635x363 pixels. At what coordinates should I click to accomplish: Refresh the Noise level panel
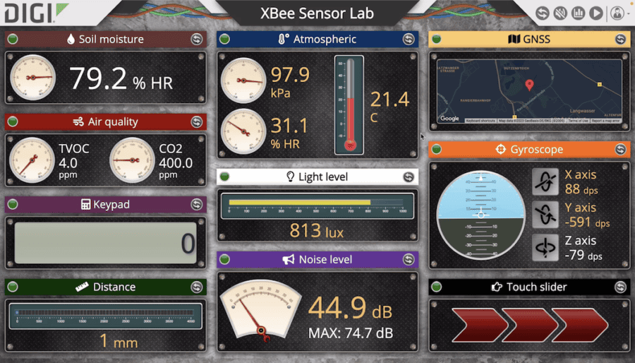408,260
